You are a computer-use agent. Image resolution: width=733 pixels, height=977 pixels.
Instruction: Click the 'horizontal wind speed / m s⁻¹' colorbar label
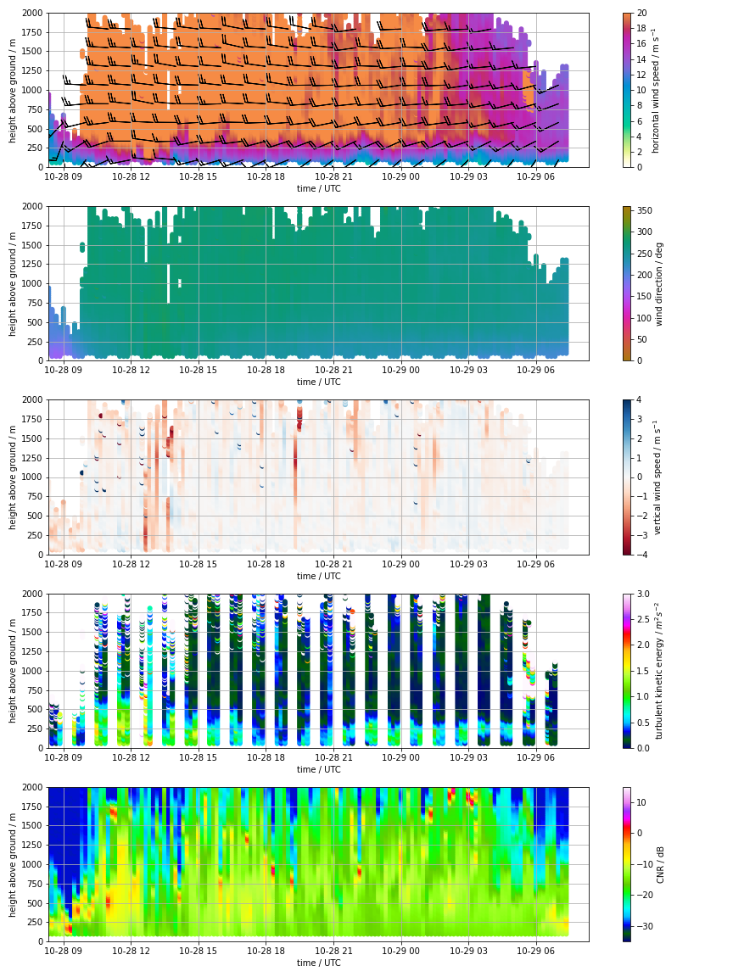pos(655,90)
